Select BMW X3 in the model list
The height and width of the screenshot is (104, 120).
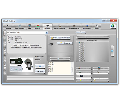point(51,68)
